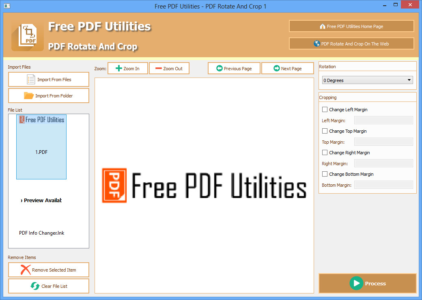Click the green refresh Clear File List icon
Image resolution: width=422 pixels, height=300 pixels.
[35, 286]
